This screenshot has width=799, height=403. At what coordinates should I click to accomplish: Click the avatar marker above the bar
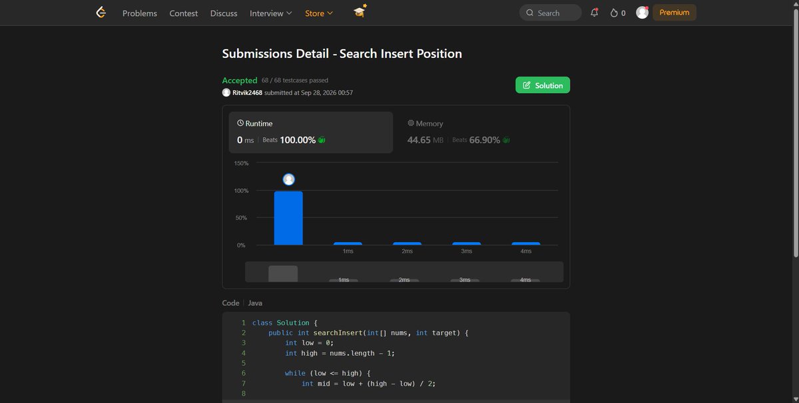click(x=288, y=180)
